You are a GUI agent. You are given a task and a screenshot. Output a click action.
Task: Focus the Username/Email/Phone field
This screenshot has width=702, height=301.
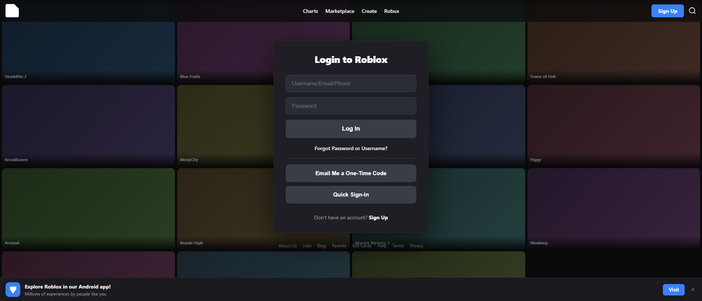[351, 83]
